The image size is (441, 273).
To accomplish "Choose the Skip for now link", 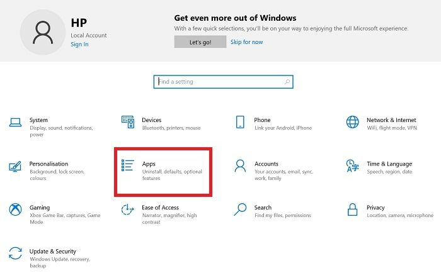I will pos(247,42).
